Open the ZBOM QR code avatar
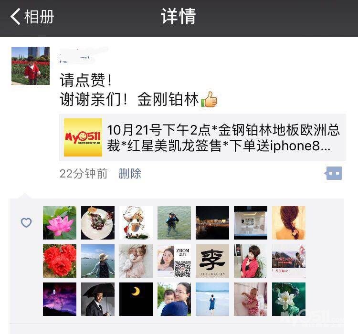Viewport: 358px width, 334px height. tap(174, 261)
